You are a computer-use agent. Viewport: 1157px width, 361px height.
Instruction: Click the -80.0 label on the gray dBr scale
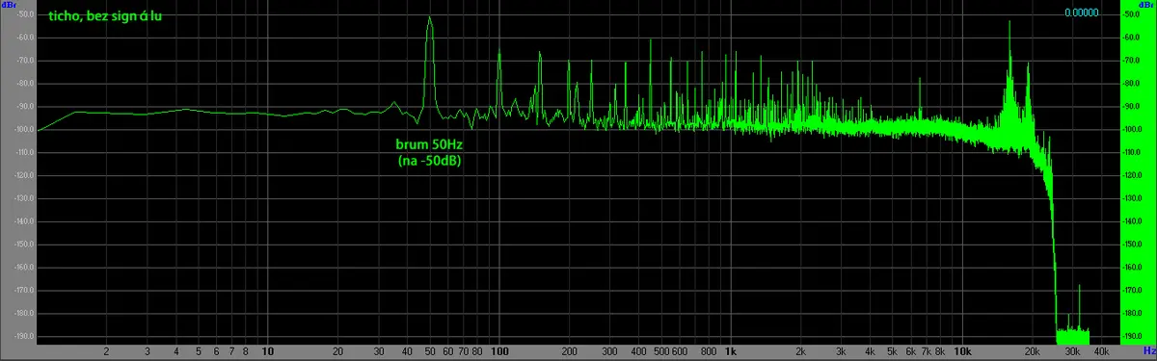[24, 83]
